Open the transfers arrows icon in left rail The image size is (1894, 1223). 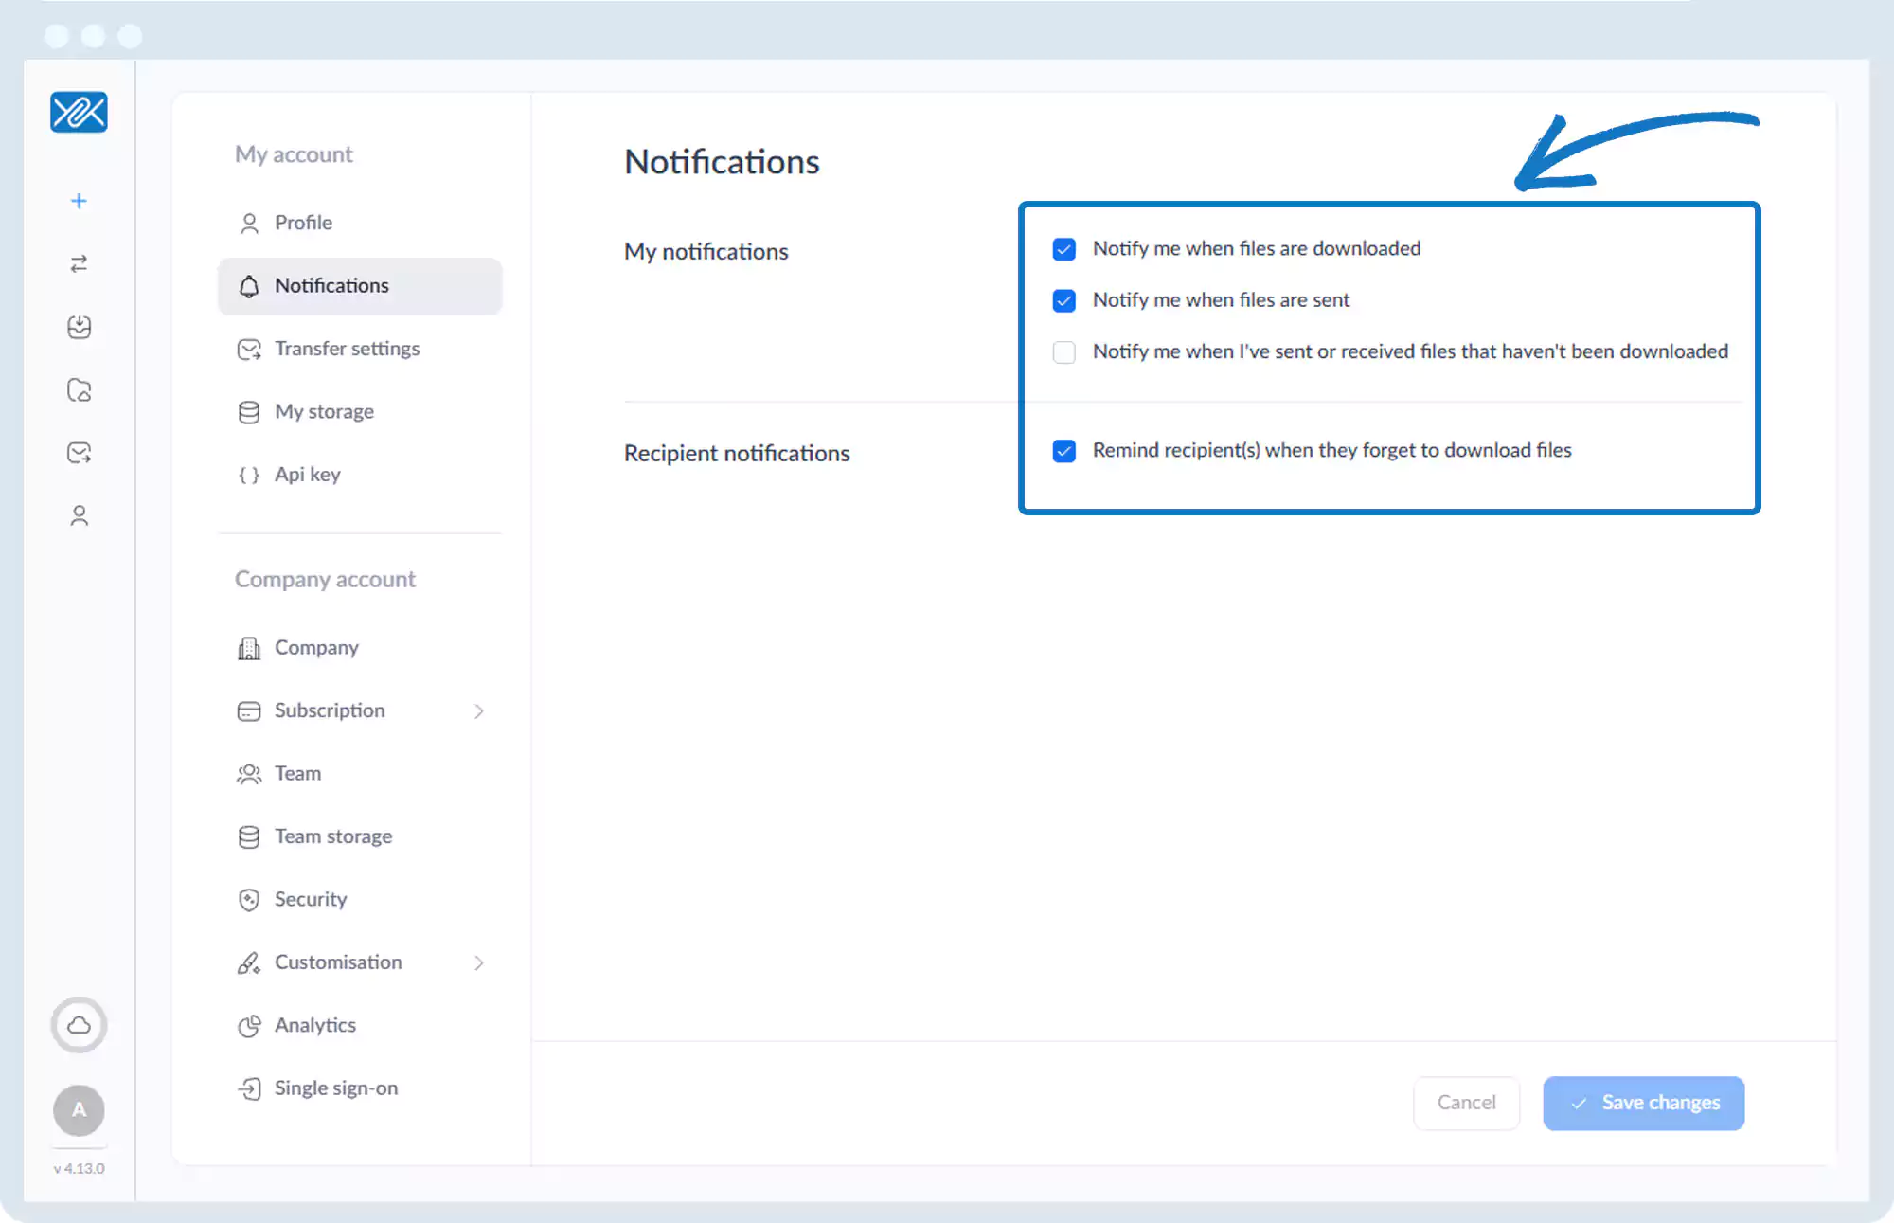(x=80, y=263)
